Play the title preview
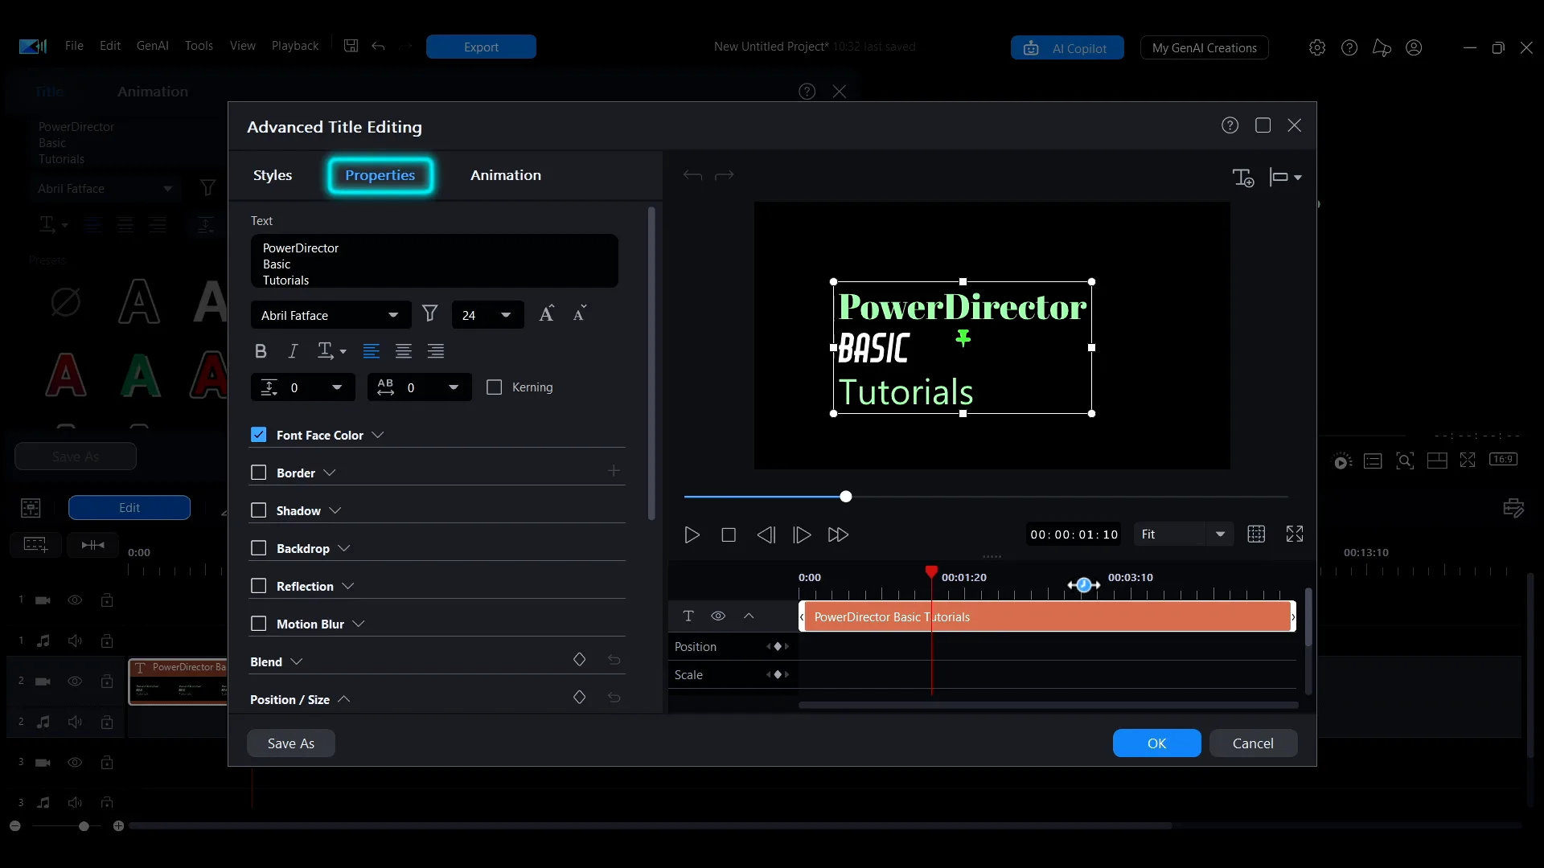This screenshot has height=868, width=1544. [x=692, y=535]
